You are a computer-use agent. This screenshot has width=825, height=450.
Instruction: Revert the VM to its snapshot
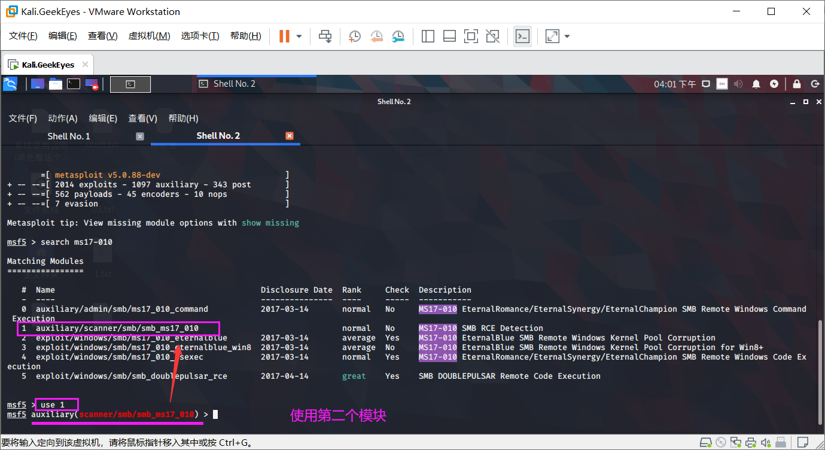click(376, 37)
